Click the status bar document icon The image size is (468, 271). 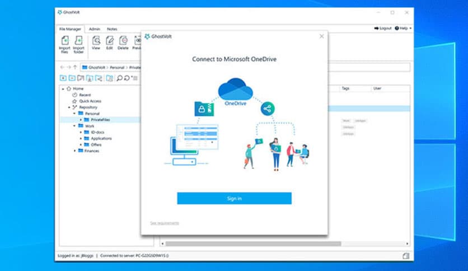click(406, 256)
